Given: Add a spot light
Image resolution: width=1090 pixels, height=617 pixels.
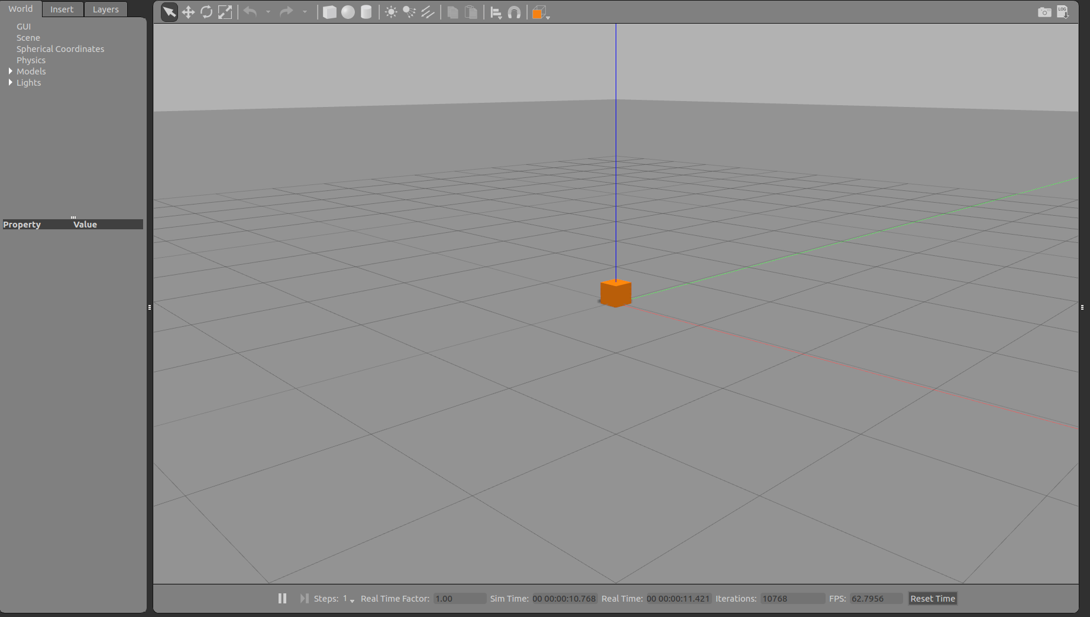Looking at the screenshot, I should coord(409,12).
